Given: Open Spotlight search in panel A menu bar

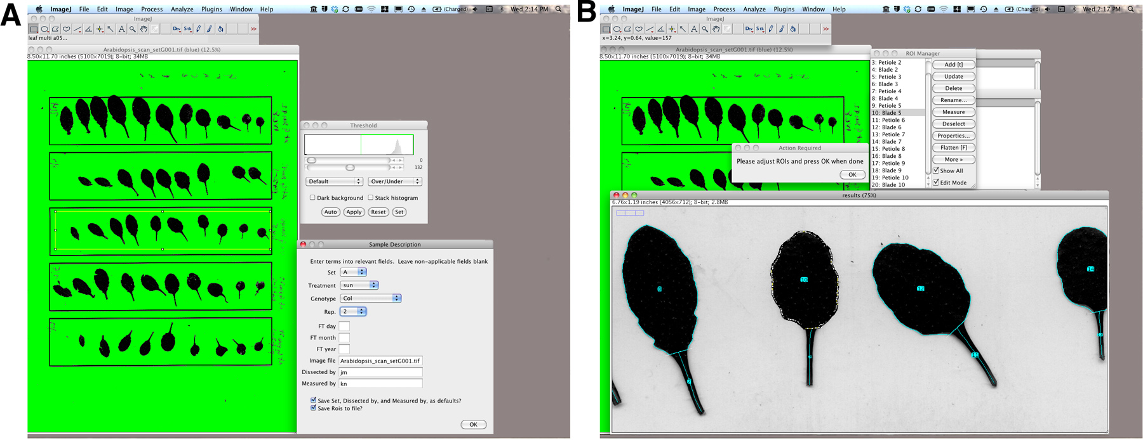Looking at the screenshot, I should 558,9.
